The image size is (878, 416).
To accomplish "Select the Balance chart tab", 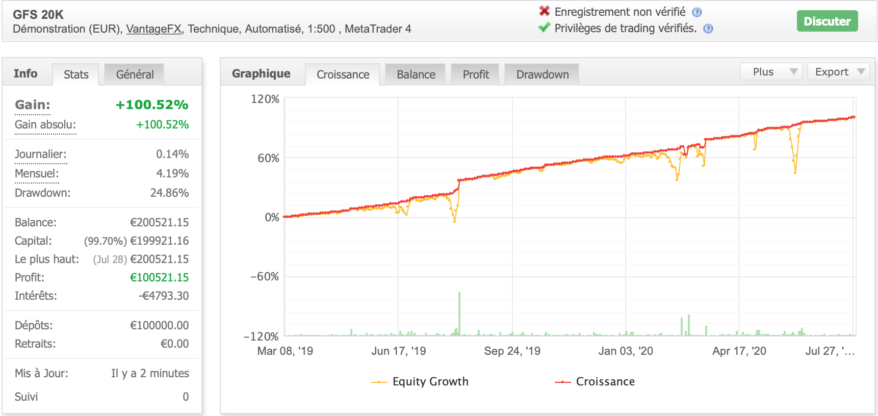I will (x=416, y=74).
